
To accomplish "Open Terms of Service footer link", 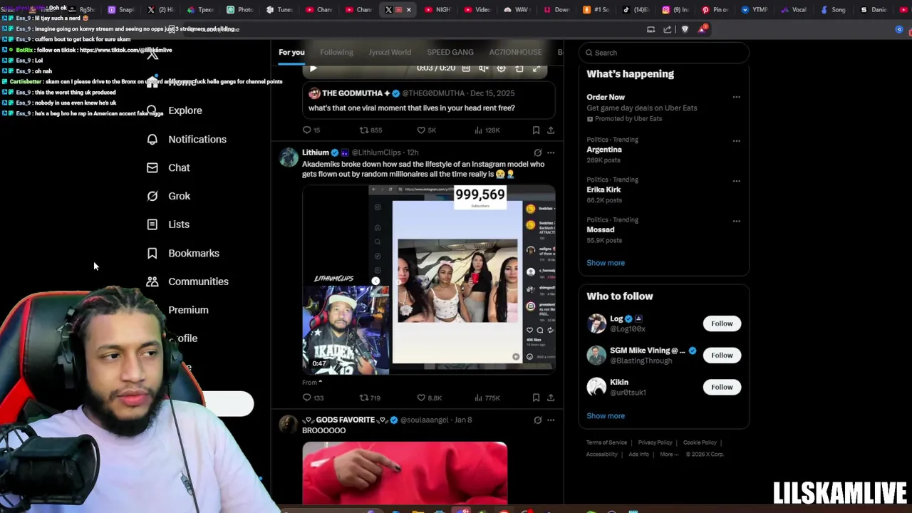I will [606, 442].
